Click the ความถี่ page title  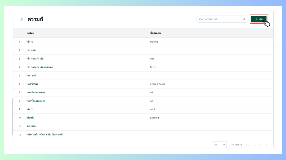pyautogui.click(x=35, y=19)
